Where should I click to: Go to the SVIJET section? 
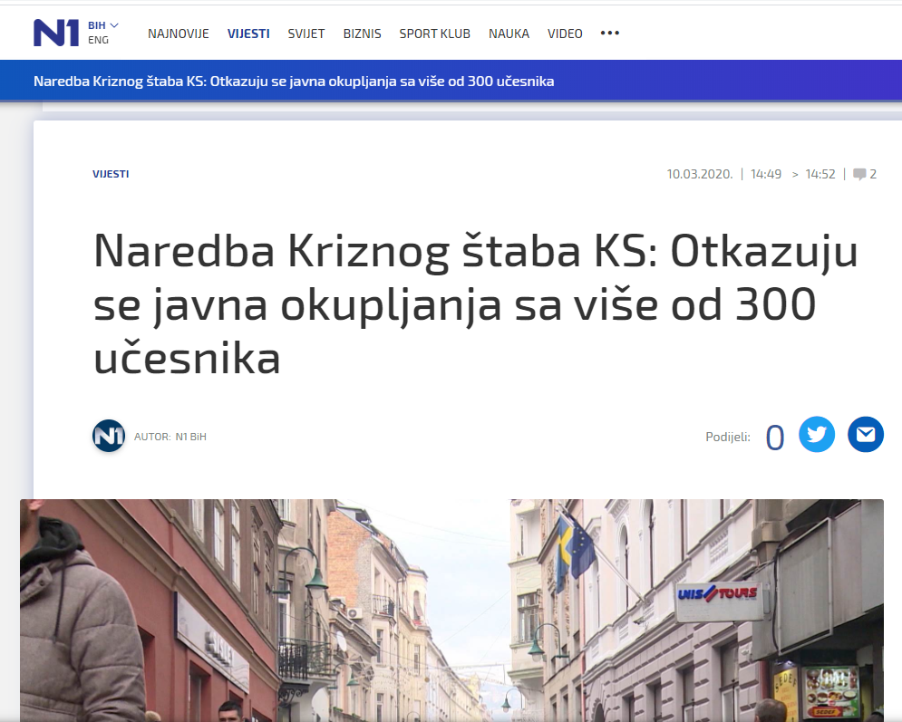click(x=306, y=34)
